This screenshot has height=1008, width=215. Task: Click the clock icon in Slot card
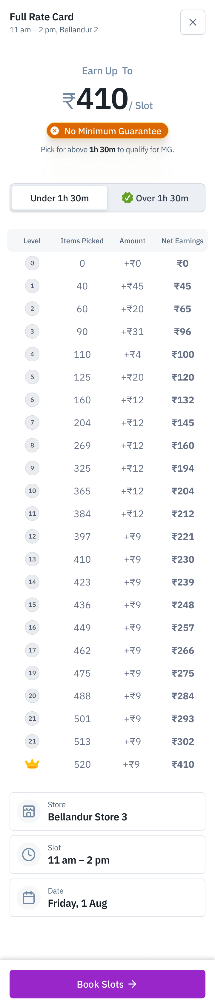pyautogui.click(x=28, y=855)
